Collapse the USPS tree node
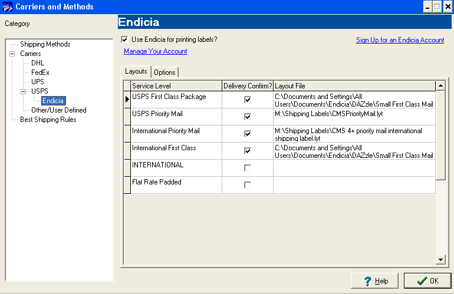Screen dimensions: 454x294 pyautogui.click(x=24, y=91)
